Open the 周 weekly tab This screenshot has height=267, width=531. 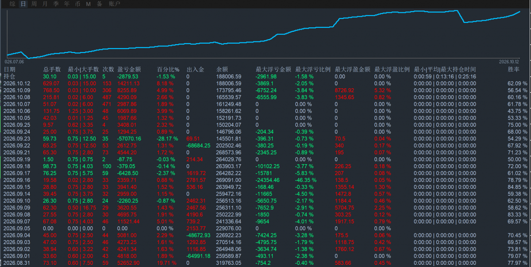coord(34,4)
